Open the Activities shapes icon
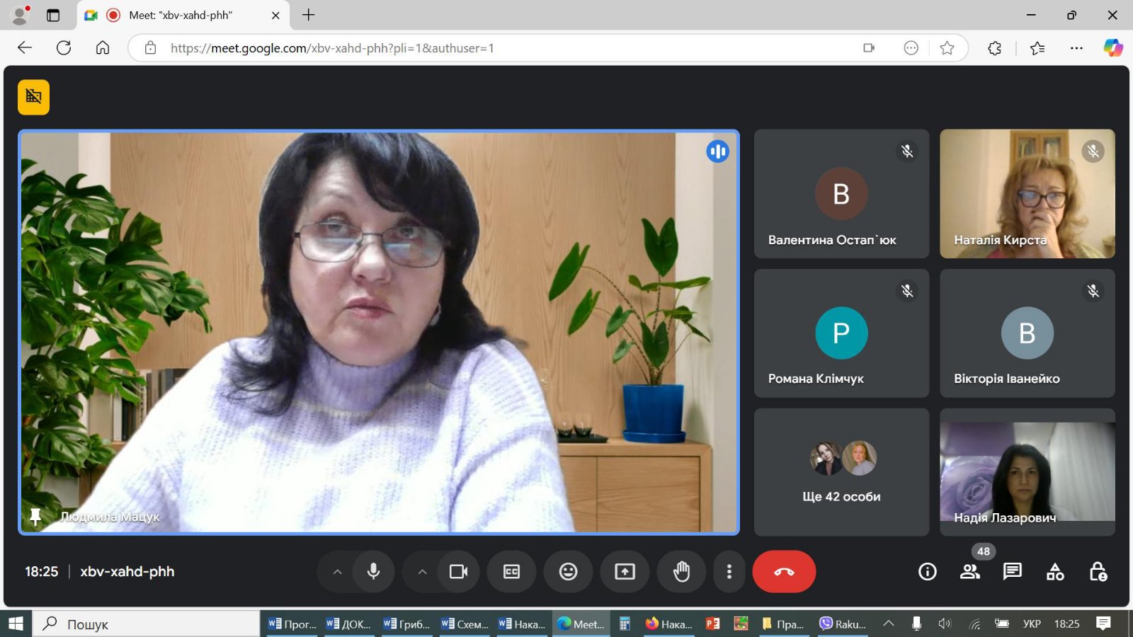 coord(1055,571)
